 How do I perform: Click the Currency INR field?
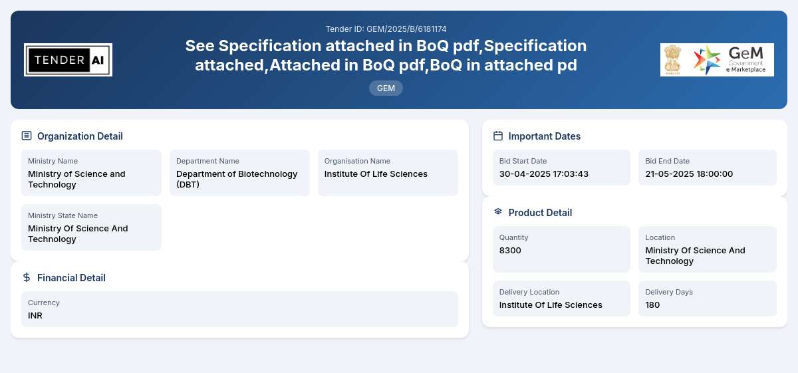point(239,309)
